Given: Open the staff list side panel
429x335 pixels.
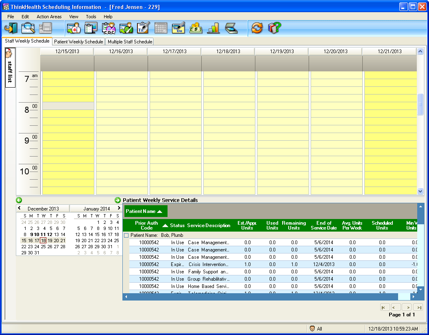Looking at the screenshot, I should tap(10, 68).
